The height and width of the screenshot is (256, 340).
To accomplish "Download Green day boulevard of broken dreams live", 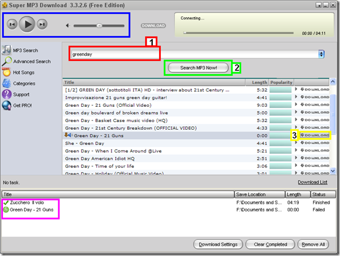I will 315,112.
